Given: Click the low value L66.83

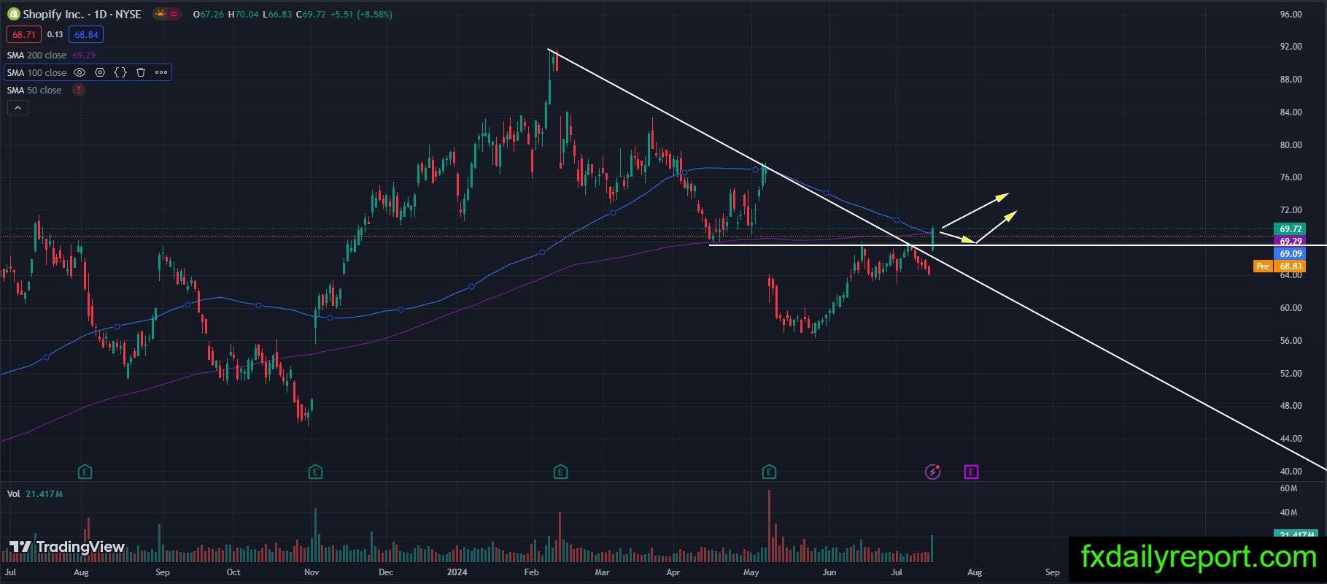Looking at the screenshot, I should click(277, 15).
